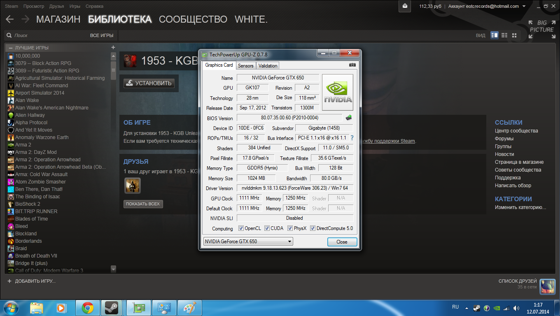Click the Bus Interface question mark in GPU-Z
560x316 pixels.
(352, 138)
